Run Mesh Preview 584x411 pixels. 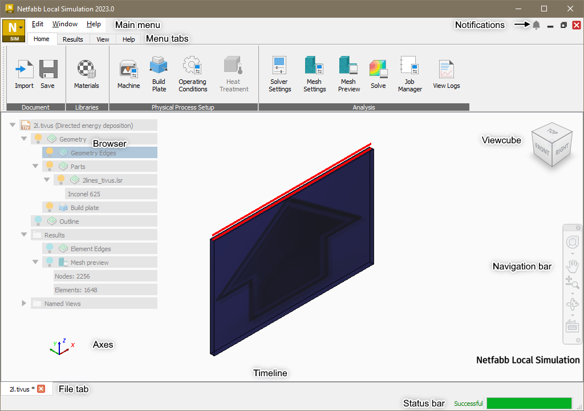click(348, 65)
